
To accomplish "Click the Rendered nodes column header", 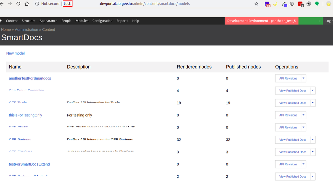I will click(194, 67).
